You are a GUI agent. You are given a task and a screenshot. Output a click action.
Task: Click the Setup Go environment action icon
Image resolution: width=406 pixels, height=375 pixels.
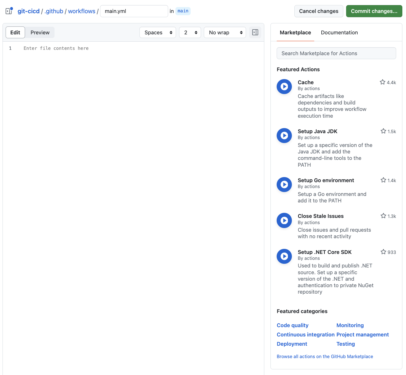[284, 184]
